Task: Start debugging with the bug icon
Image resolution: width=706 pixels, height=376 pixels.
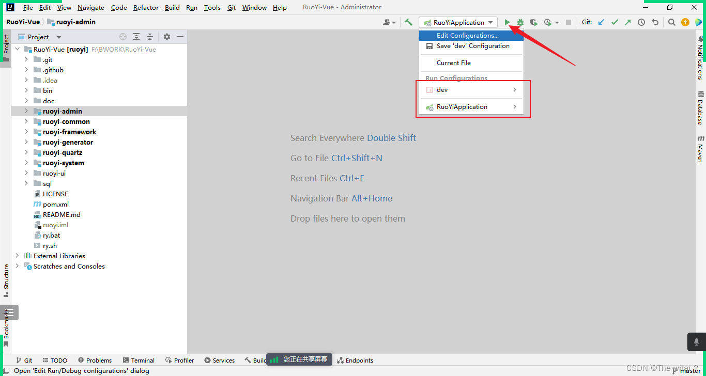Action: click(x=520, y=22)
